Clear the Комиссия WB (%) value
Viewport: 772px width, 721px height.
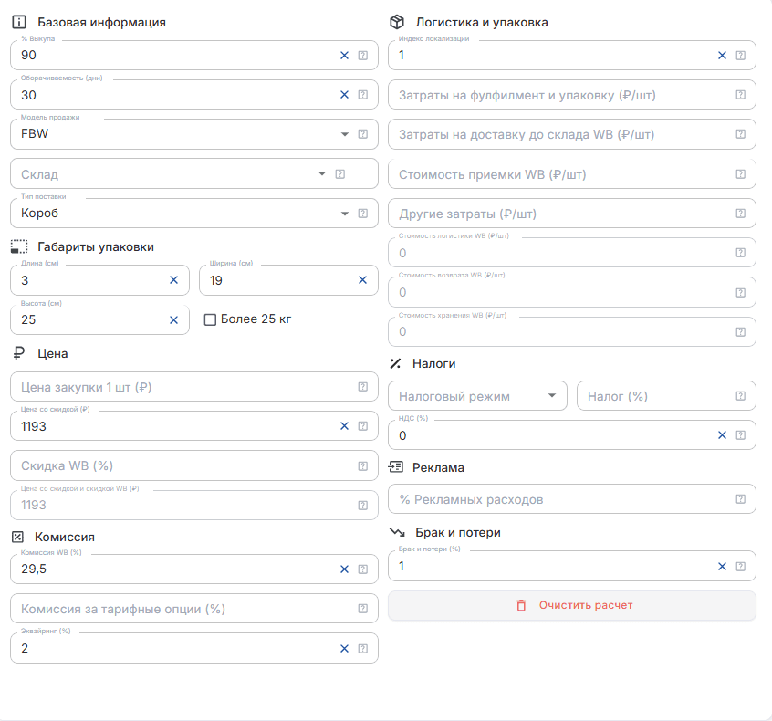(344, 569)
